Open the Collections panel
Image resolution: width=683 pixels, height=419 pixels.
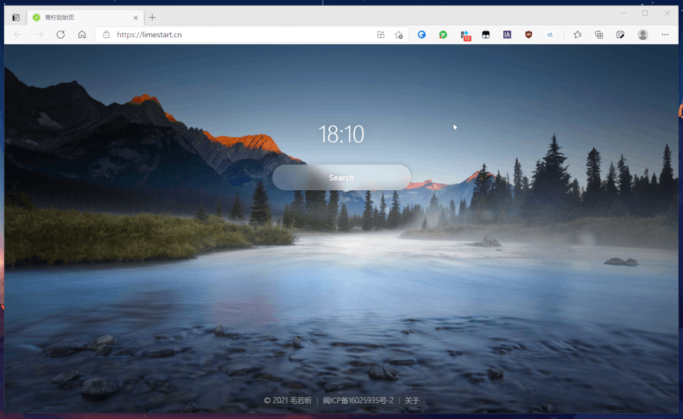pos(599,35)
